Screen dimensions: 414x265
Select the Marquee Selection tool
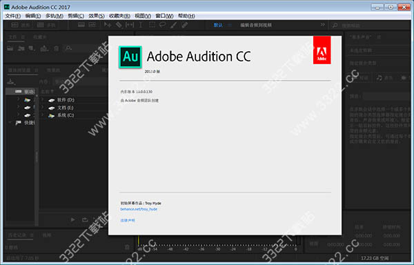(x=152, y=25)
